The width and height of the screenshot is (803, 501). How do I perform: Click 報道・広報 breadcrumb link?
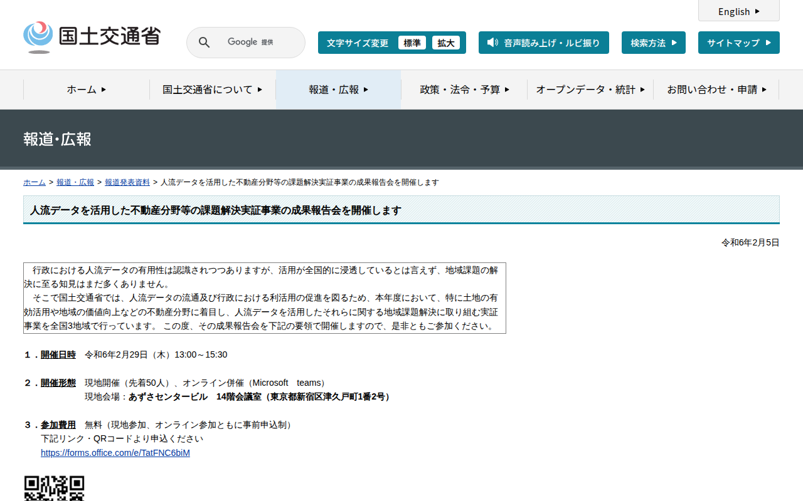click(75, 182)
